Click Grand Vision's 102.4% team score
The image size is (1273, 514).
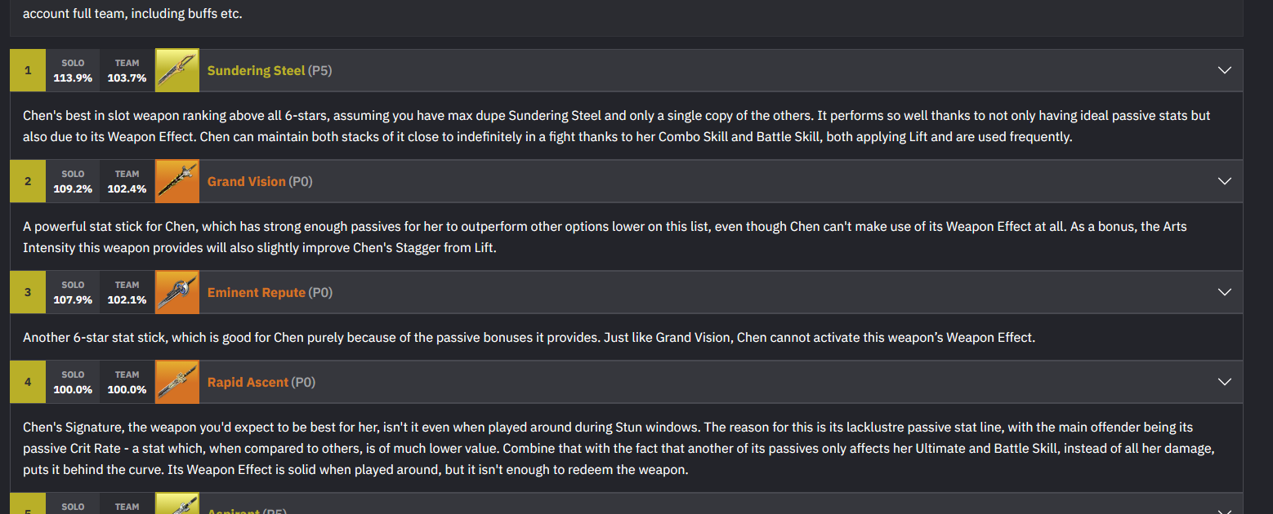tap(127, 189)
